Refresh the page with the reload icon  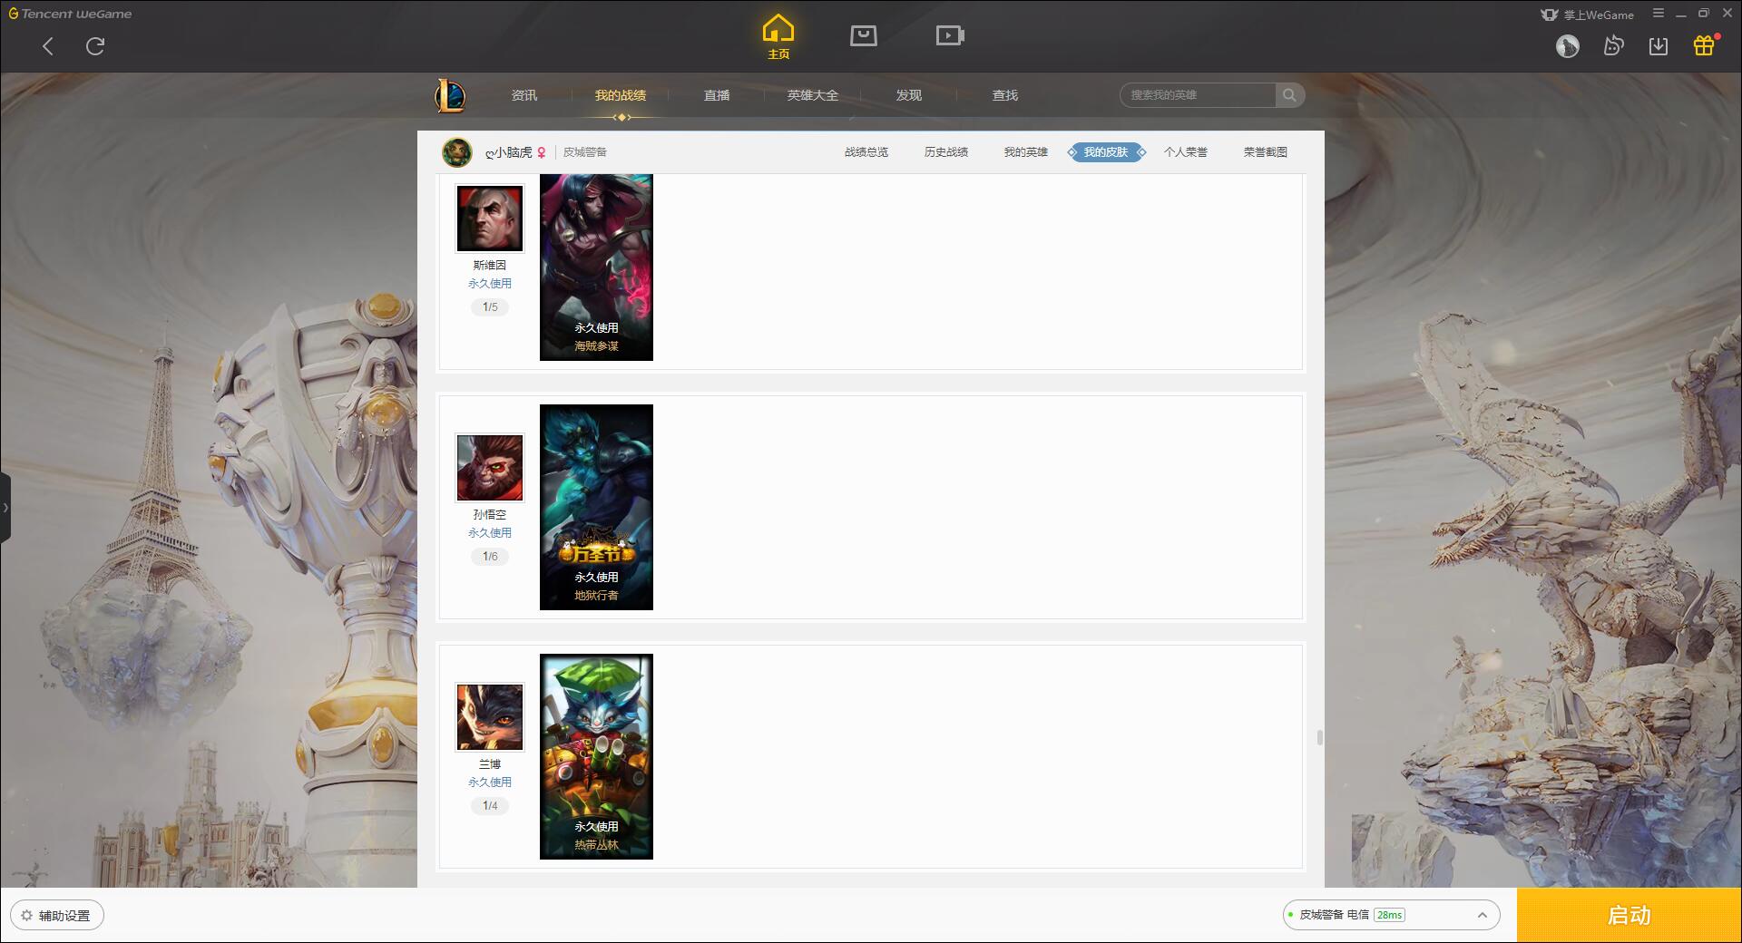click(x=95, y=46)
